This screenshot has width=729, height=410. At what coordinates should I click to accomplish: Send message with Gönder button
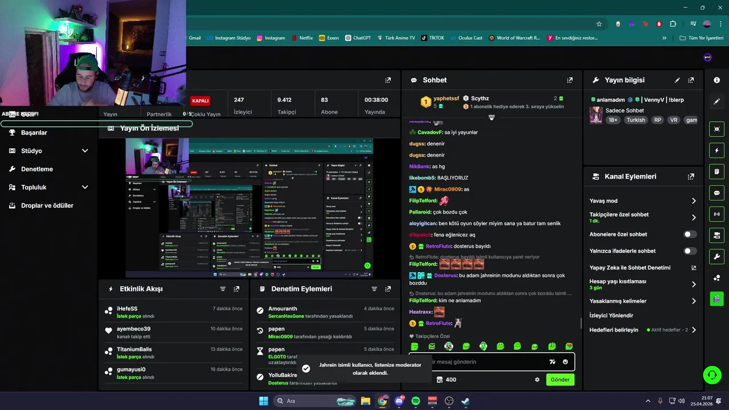(560, 380)
